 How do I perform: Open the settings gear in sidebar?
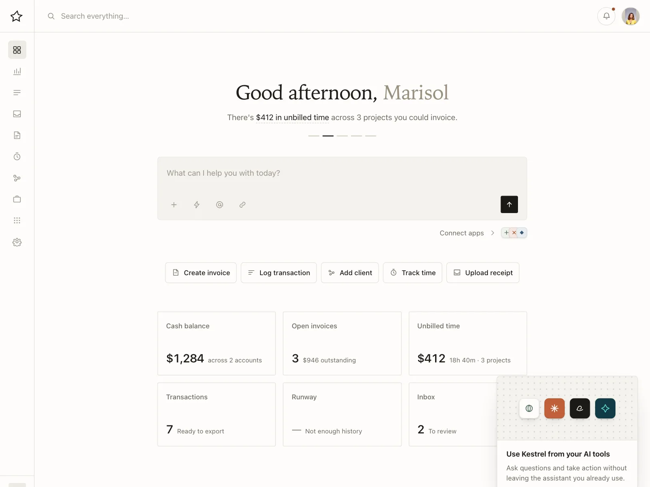point(17,242)
